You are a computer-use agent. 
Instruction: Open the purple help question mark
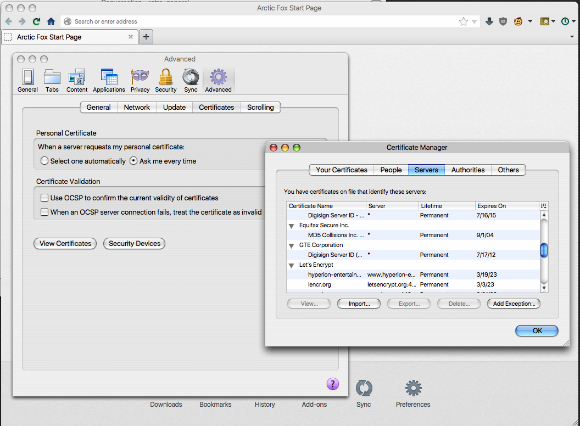(x=332, y=384)
